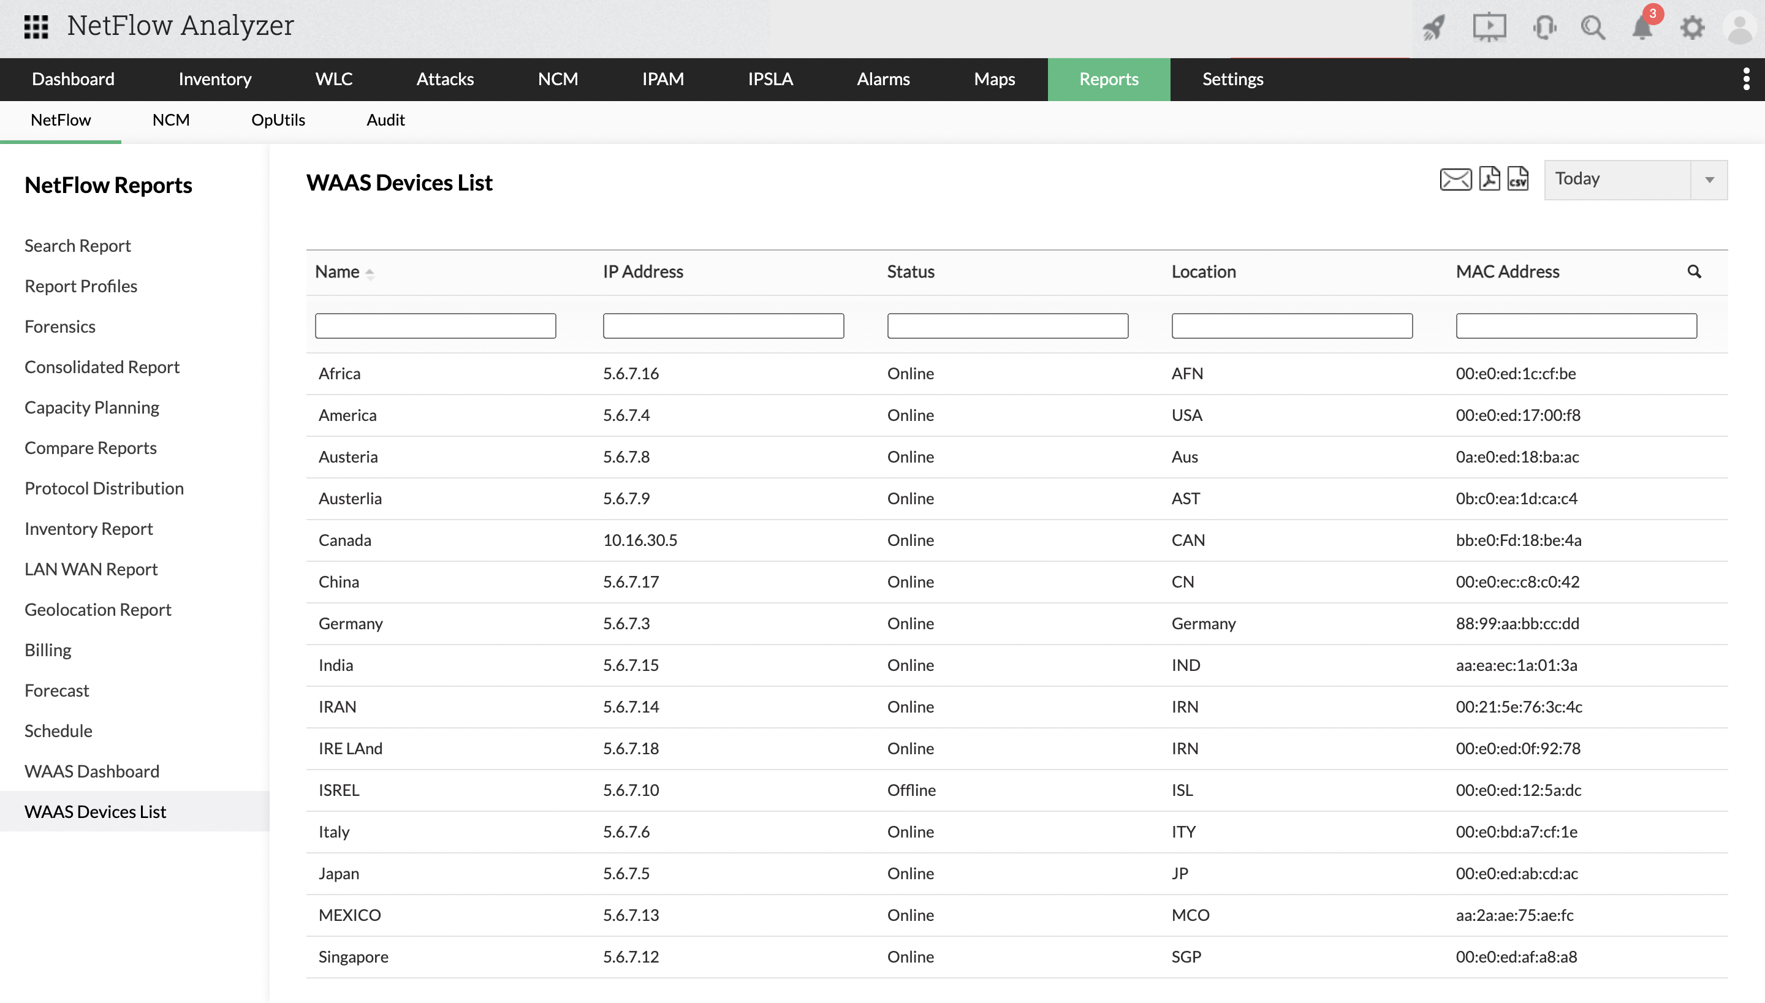Viewport: 1765px width, 1003px height.
Task: Open the table search magnifier
Action: (x=1694, y=271)
